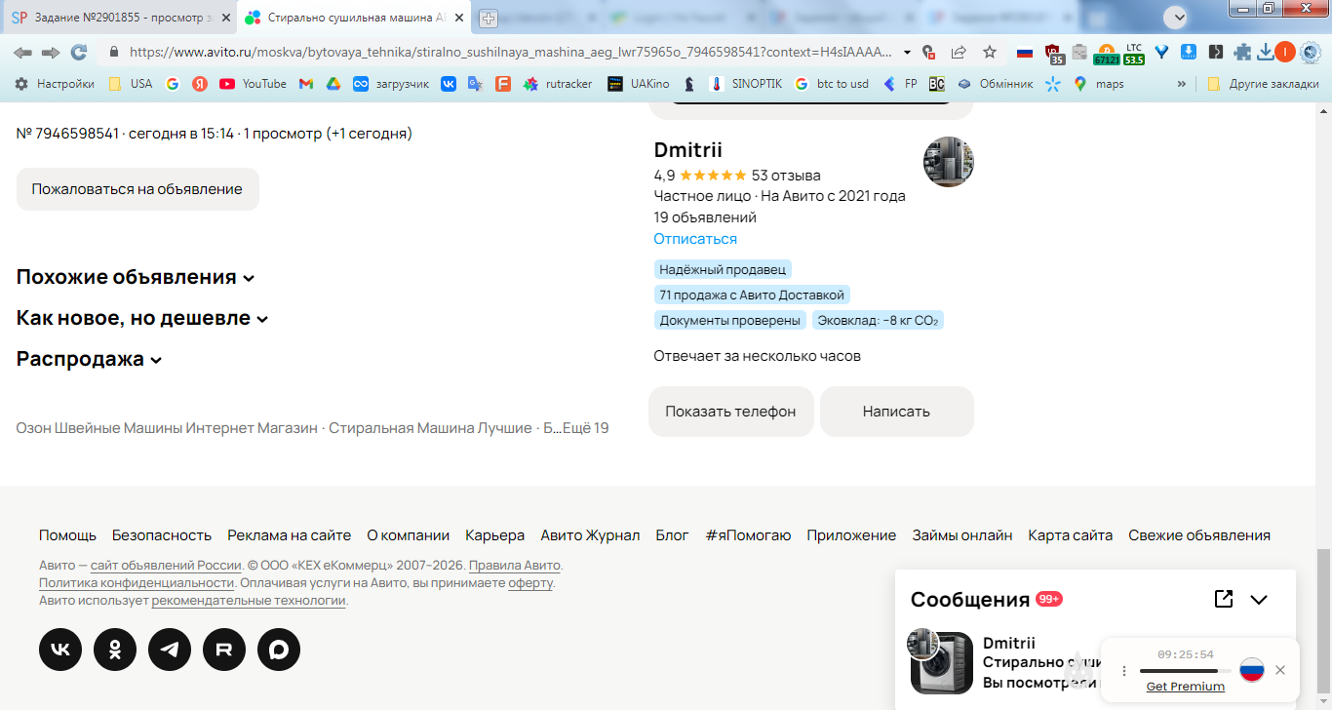Switch to the Задание №2901855 tab

119,18
